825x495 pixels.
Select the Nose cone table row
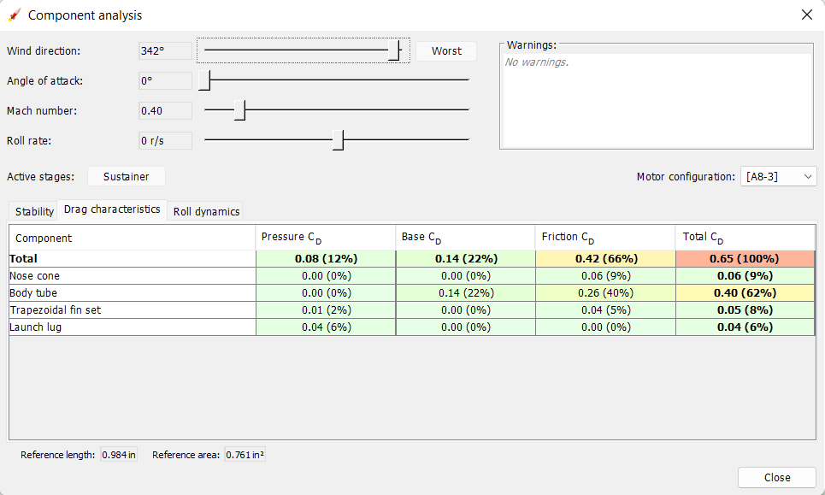[x=132, y=275]
